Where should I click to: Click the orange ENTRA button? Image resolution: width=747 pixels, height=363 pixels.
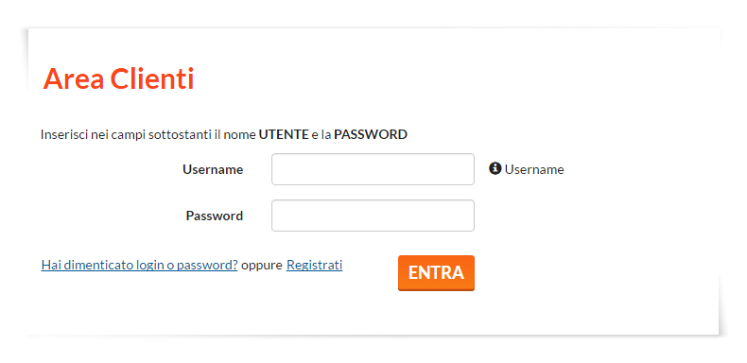tap(436, 273)
